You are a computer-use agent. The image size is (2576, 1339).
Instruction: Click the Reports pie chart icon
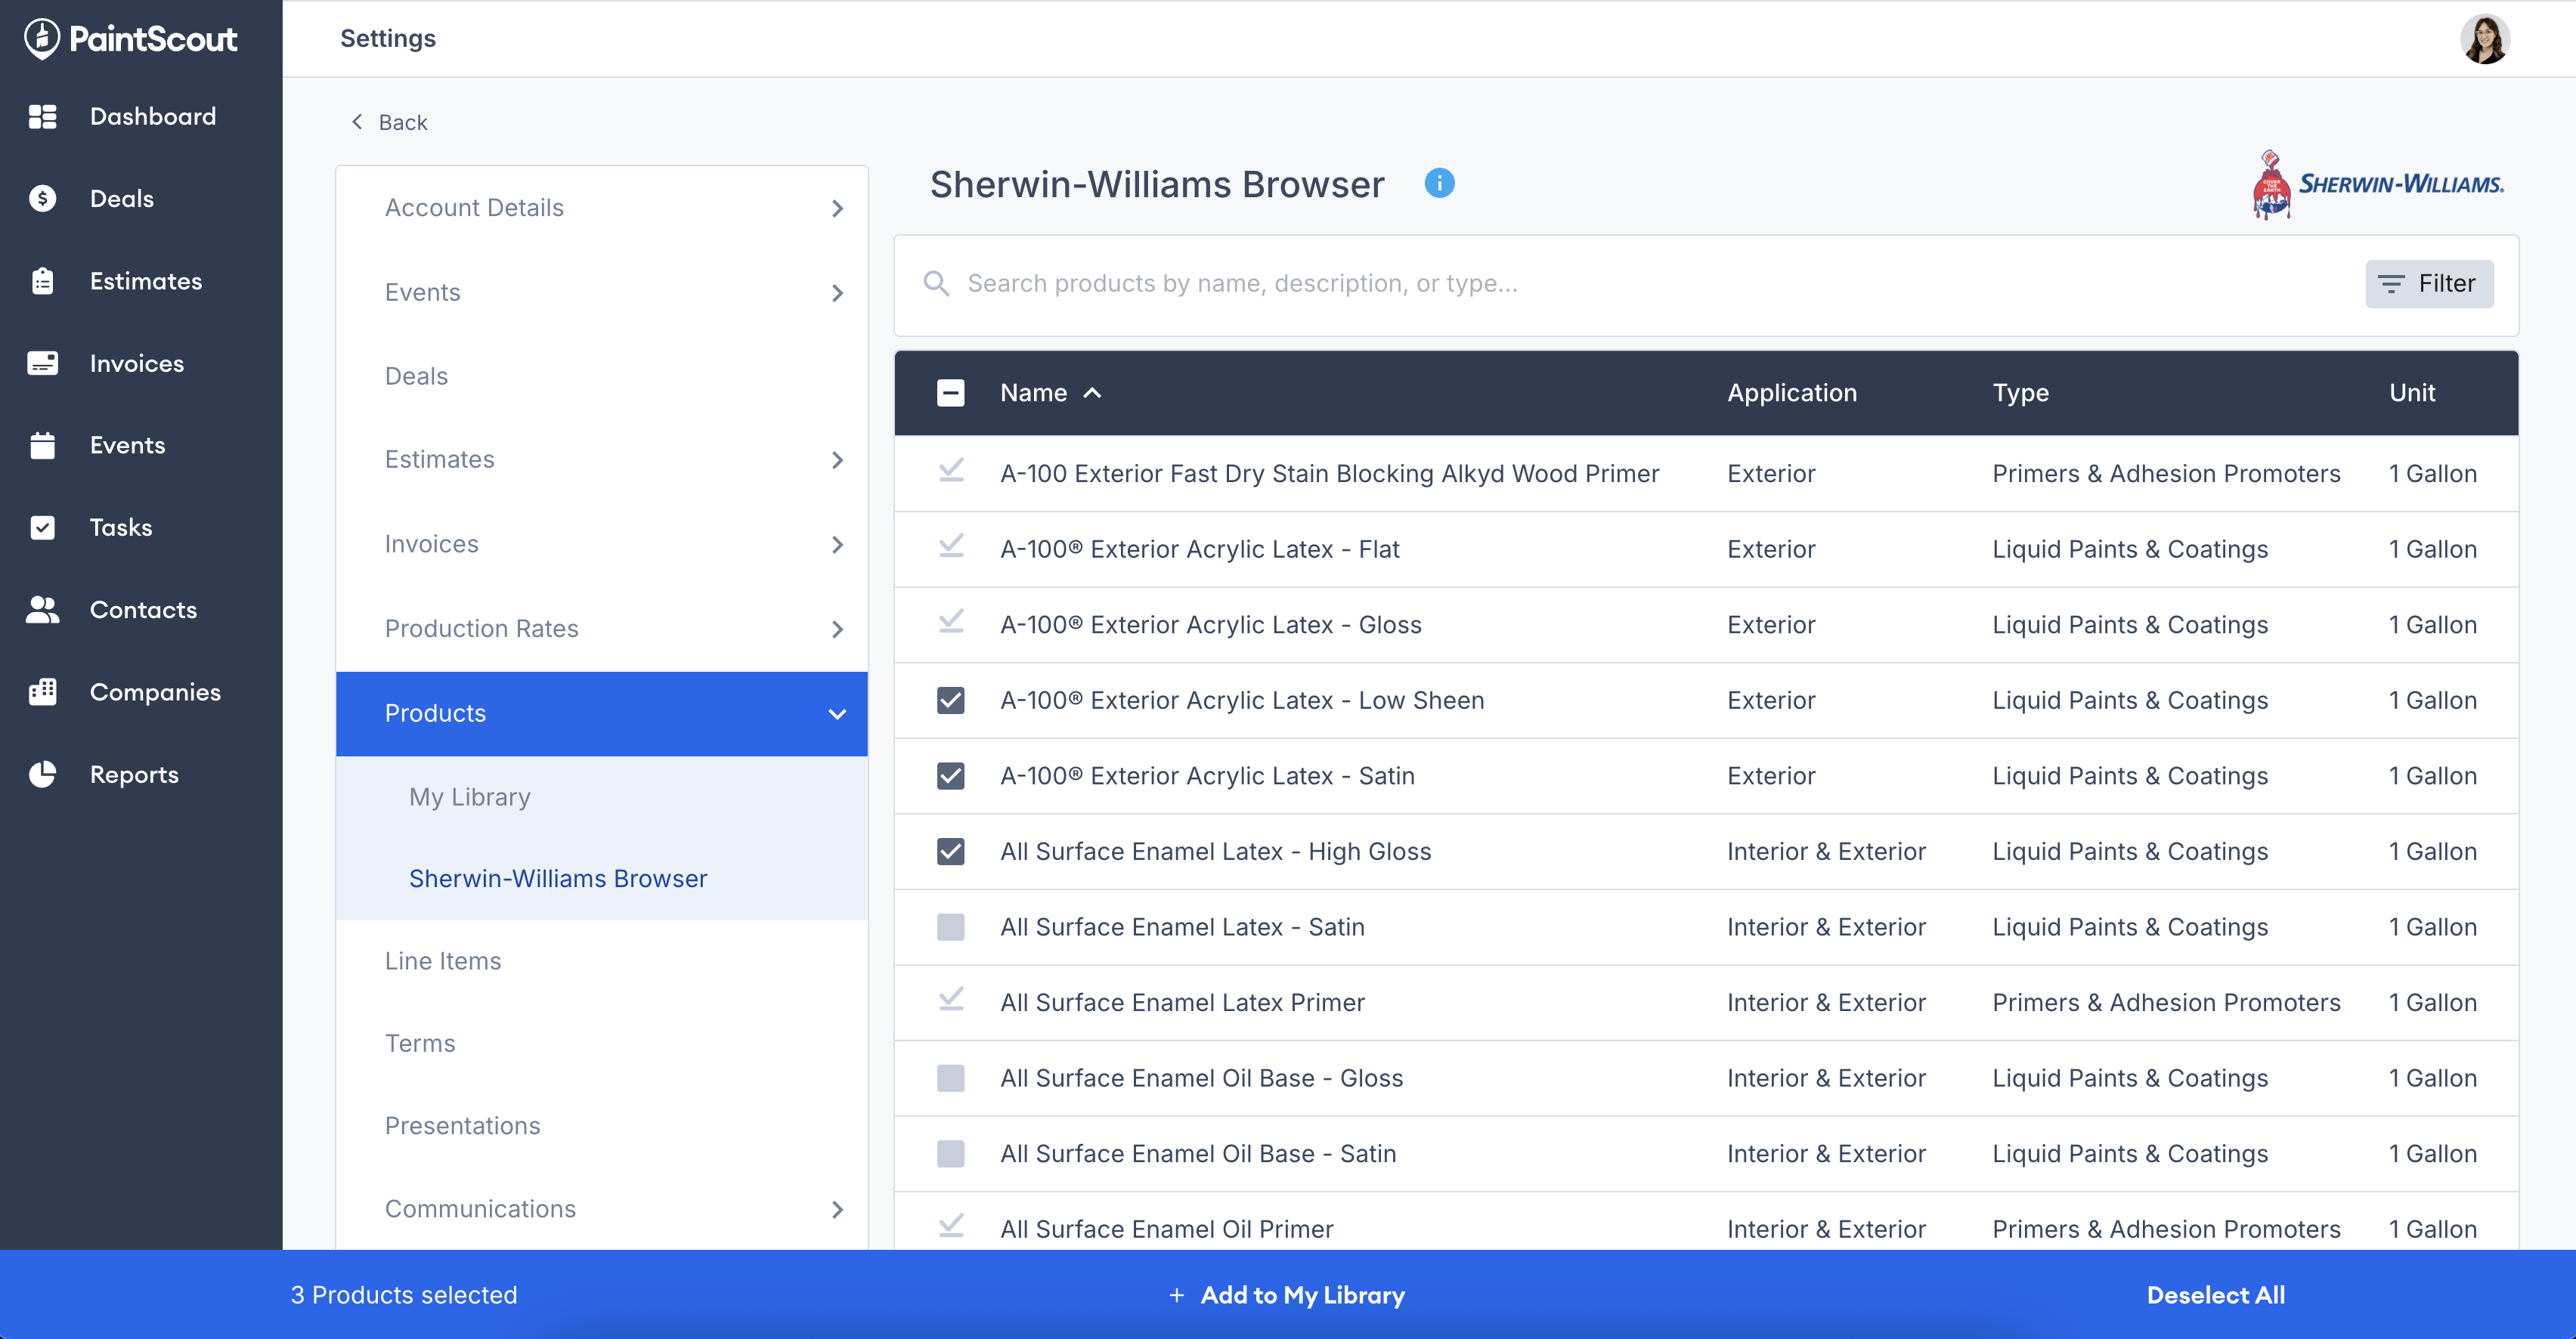coord(43,774)
